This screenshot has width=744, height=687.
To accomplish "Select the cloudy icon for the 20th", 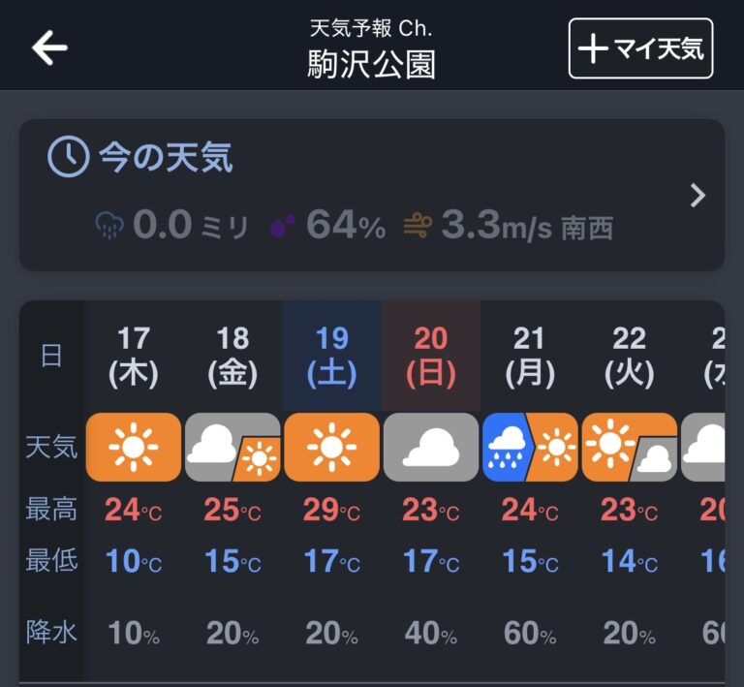I will click(431, 447).
